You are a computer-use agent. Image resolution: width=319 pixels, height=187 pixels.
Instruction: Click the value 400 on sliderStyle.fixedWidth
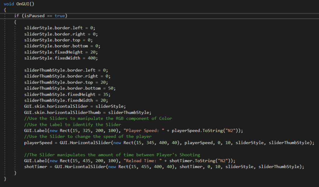click(x=94, y=58)
